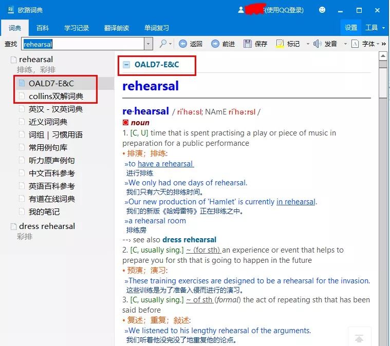The width and height of the screenshot is (390, 346).
Task: Click the 返回 back arrow icon
Action: click(183, 44)
